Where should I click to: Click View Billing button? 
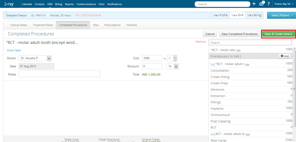(254, 15)
